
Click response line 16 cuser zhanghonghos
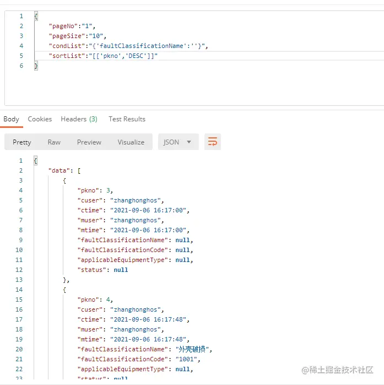click(x=121, y=309)
